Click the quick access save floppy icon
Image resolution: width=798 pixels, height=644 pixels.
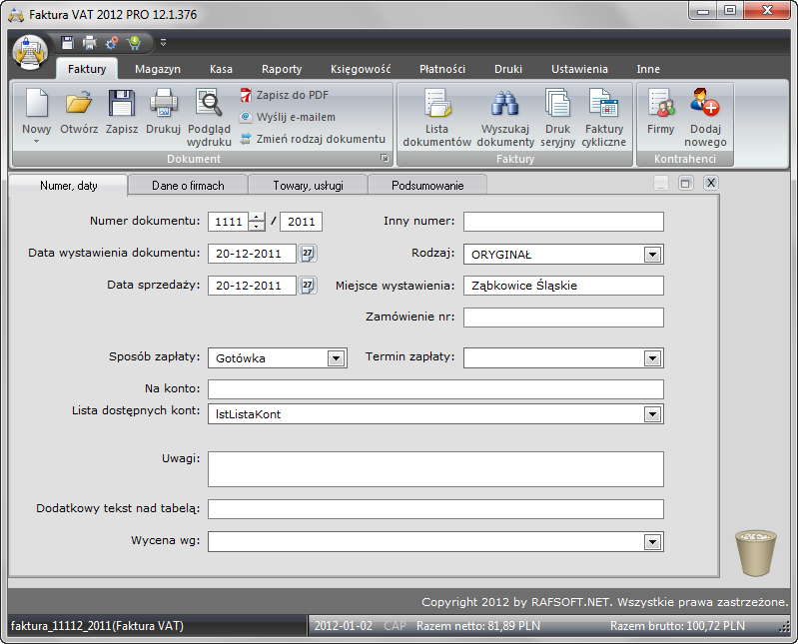click(x=67, y=43)
